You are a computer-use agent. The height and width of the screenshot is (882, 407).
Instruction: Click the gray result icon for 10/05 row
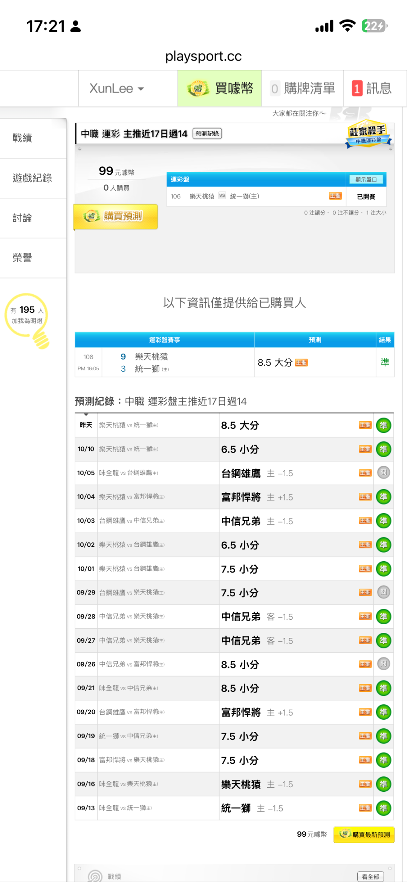tap(383, 473)
